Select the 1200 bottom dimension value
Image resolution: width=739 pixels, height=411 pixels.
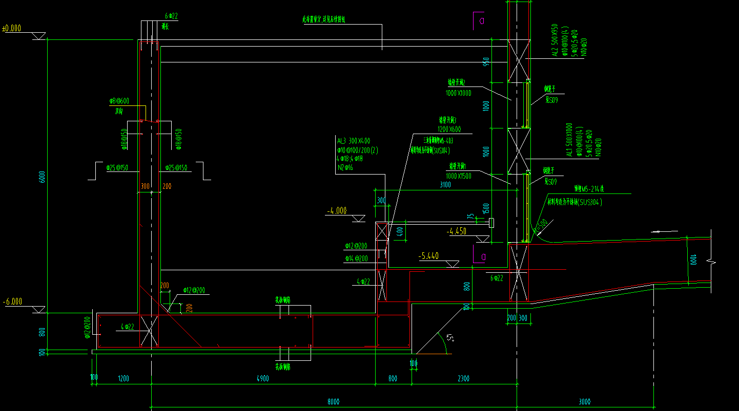coord(124,379)
